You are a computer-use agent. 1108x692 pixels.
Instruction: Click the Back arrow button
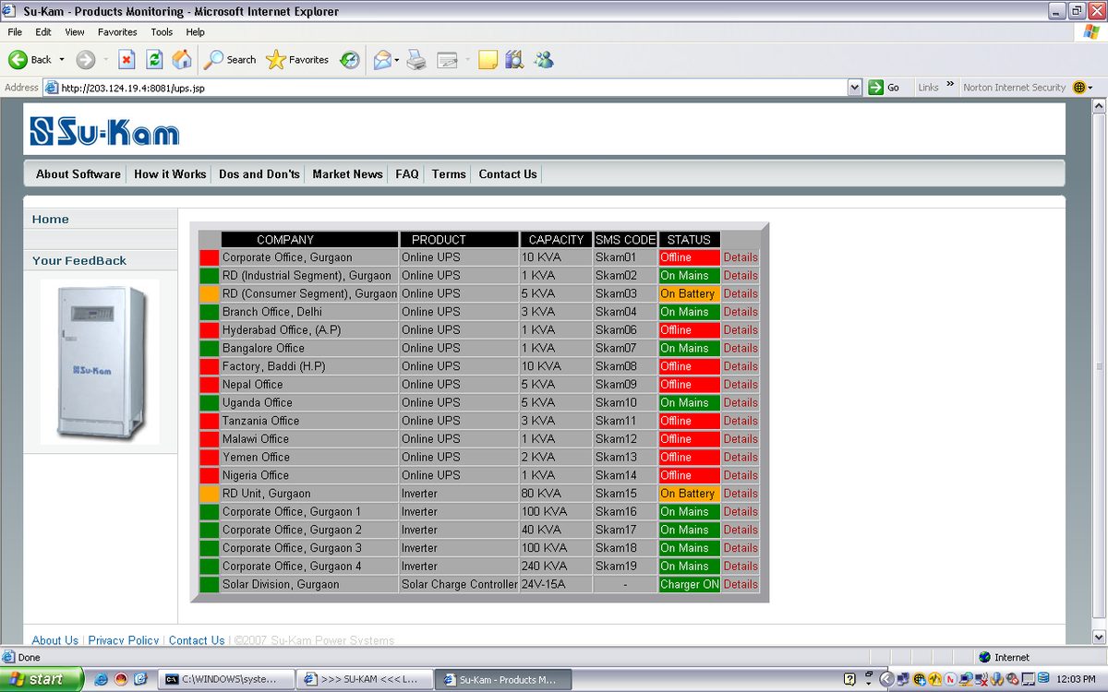point(30,60)
